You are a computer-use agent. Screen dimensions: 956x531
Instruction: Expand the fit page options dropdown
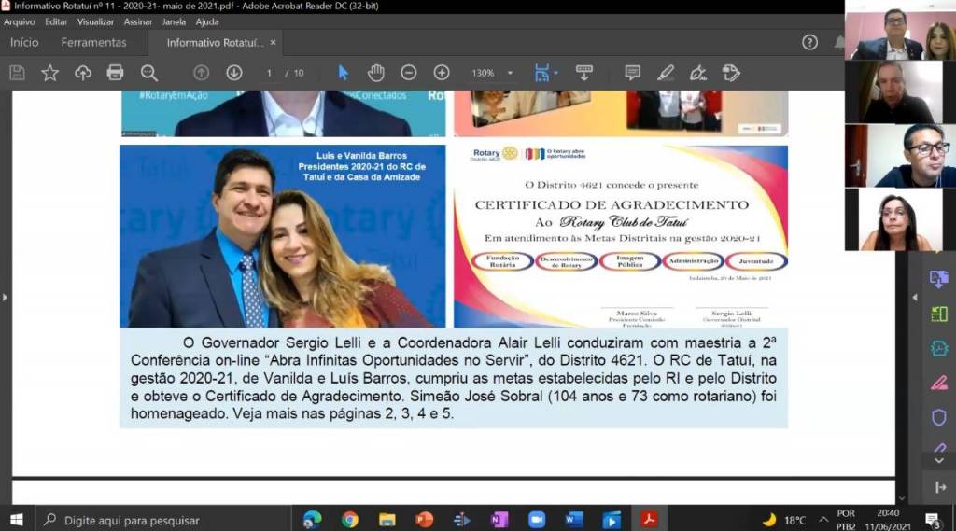pyautogui.click(x=555, y=73)
